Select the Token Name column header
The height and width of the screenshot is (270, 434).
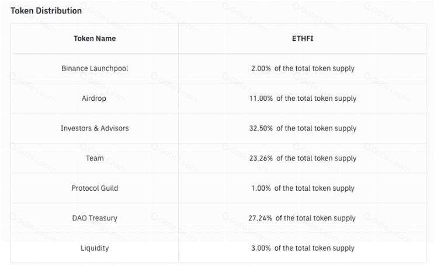coord(95,38)
